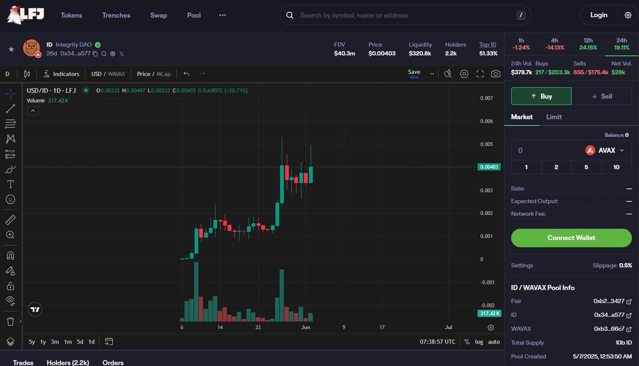Collapse the chart legend chevron under Volume
Screen dimensions: 639x366
click(32, 111)
